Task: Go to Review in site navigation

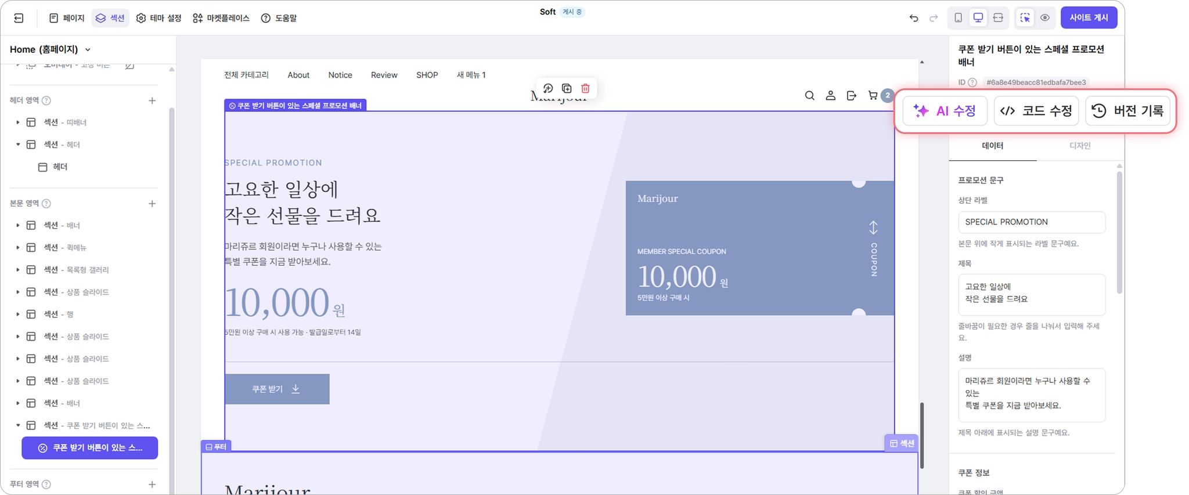Action: pyautogui.click(x=384, y=75)
